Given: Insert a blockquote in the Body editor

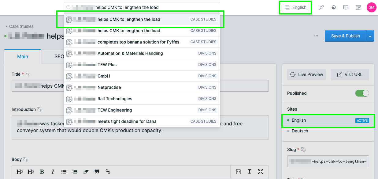Looking at the screenshot, I should (97, 172).
